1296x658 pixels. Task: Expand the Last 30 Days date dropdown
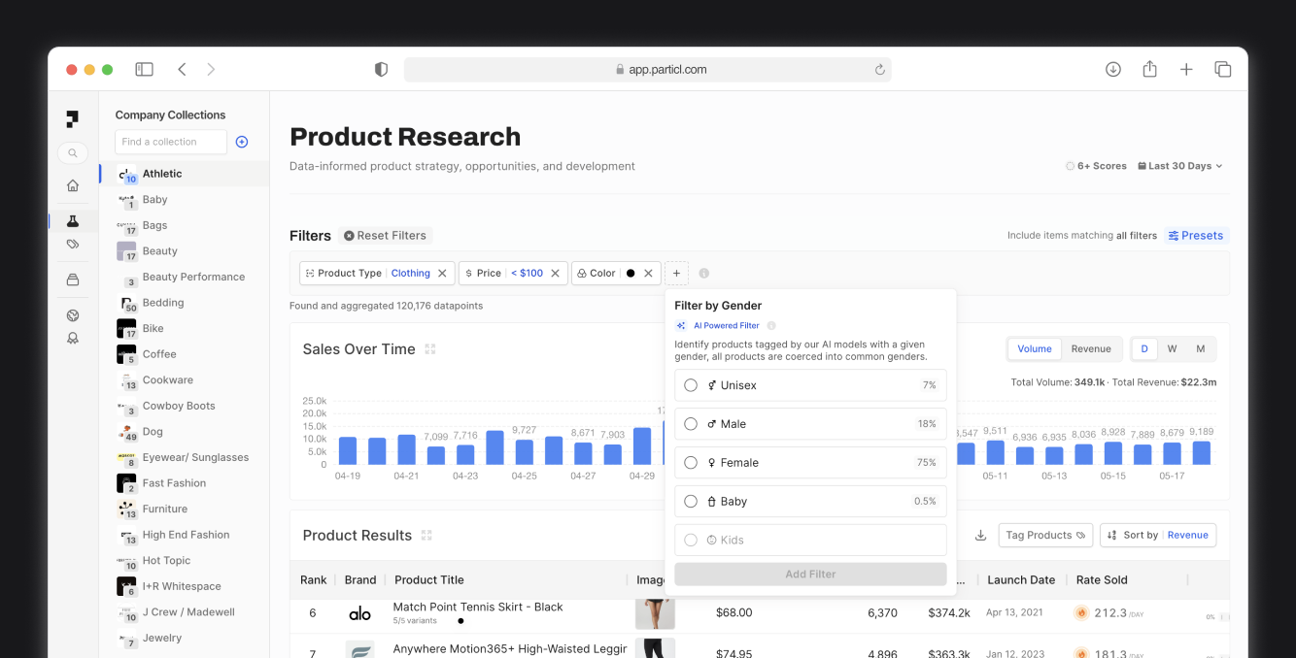1179,166
